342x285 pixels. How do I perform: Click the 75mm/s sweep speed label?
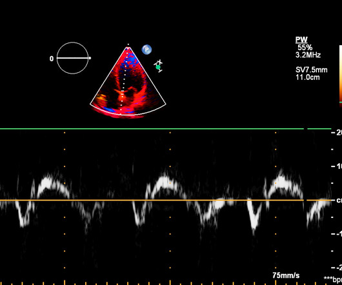[x=286, y=275]
